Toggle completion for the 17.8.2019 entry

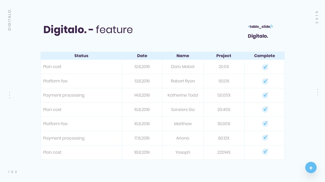[x=265, y=138]
